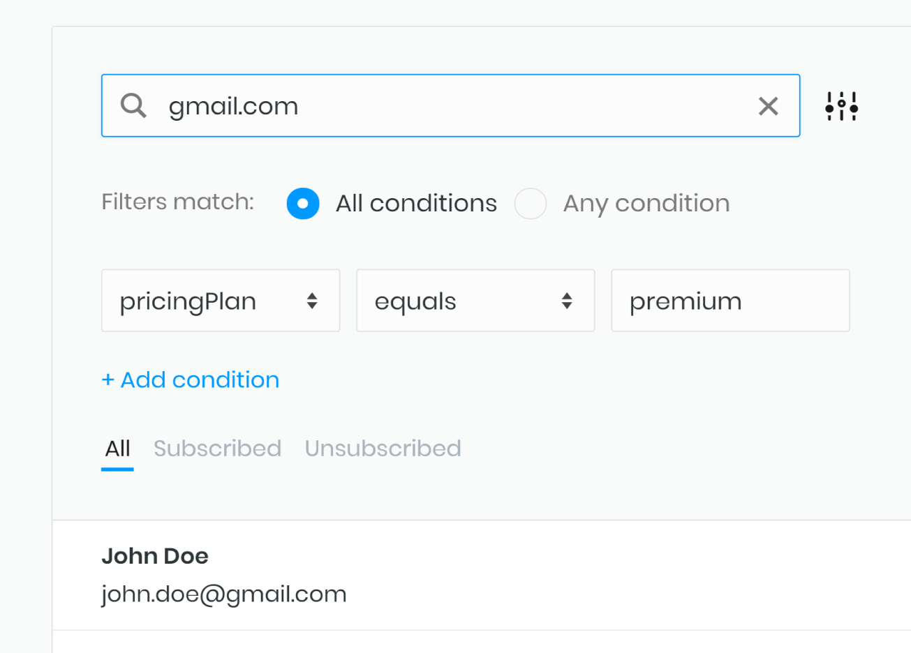Click the arrows on pricingPlan selector
911x653 pixels.
pos(312,301)
